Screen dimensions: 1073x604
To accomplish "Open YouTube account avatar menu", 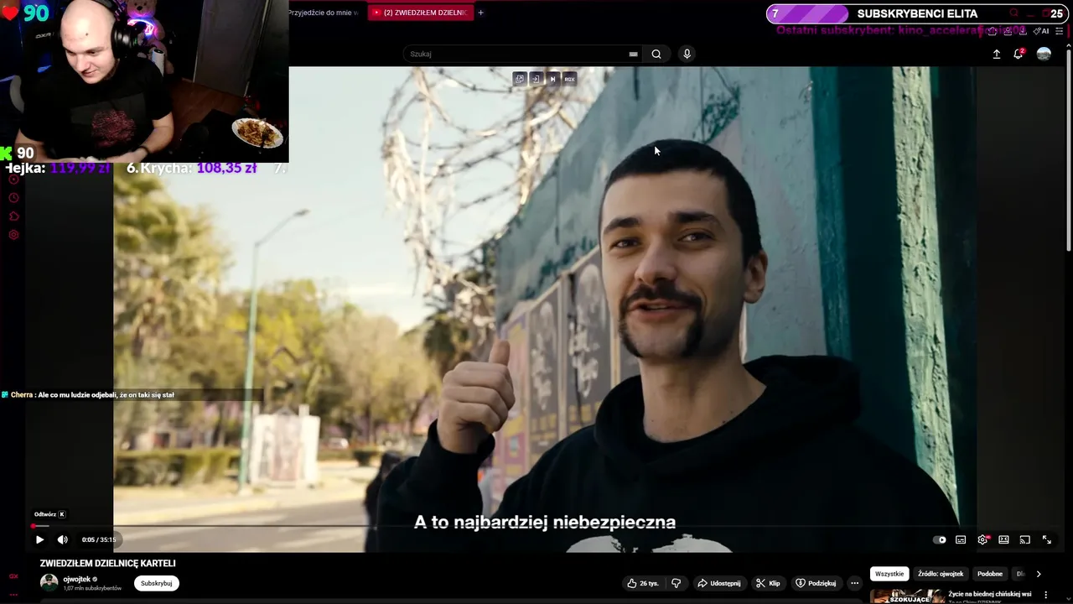I will 1044,54.
